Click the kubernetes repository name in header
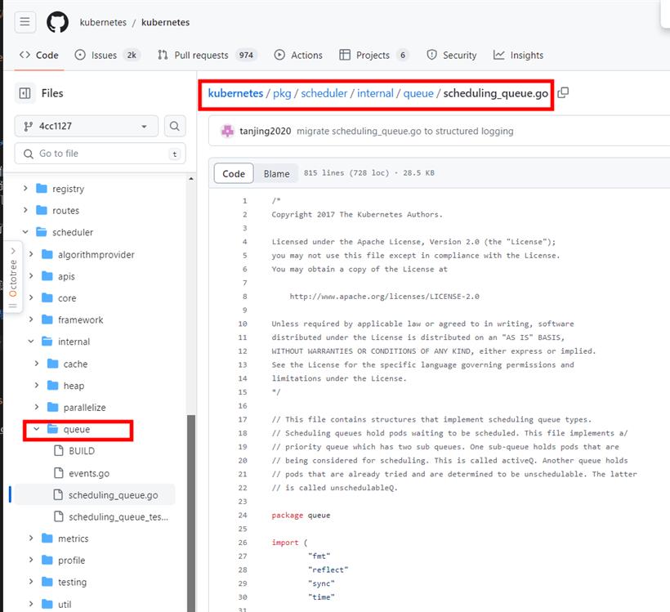The height and width of the screenshot is (612, 670). point(165,22)
